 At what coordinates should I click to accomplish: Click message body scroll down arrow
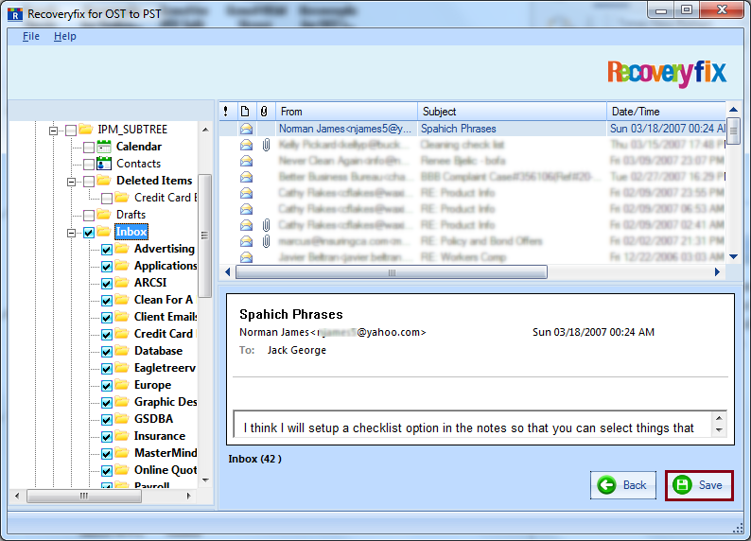(719, 430)
